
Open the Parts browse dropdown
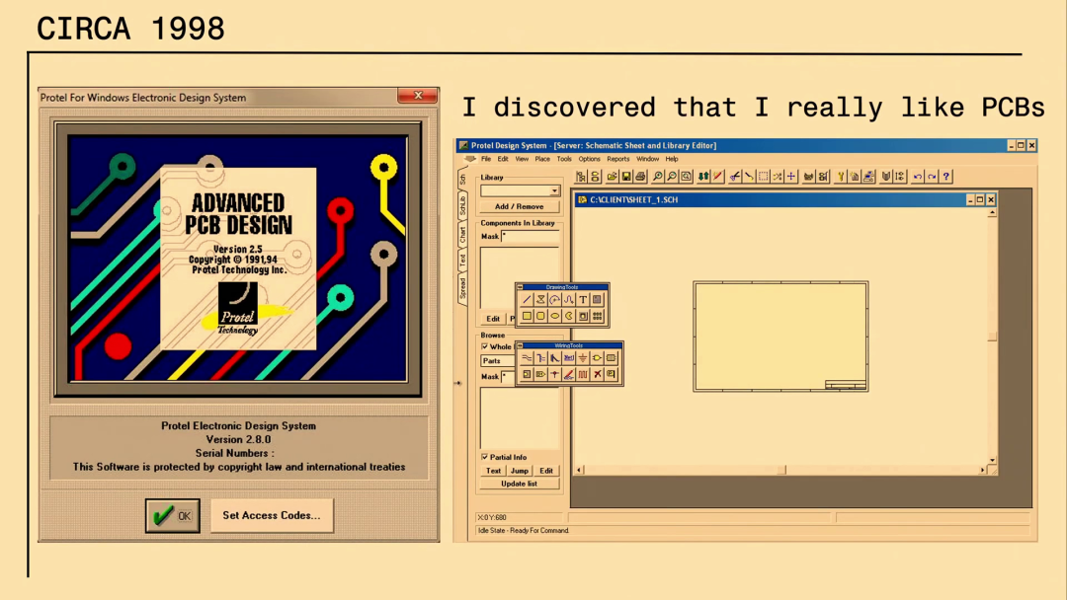click(497, 361)
